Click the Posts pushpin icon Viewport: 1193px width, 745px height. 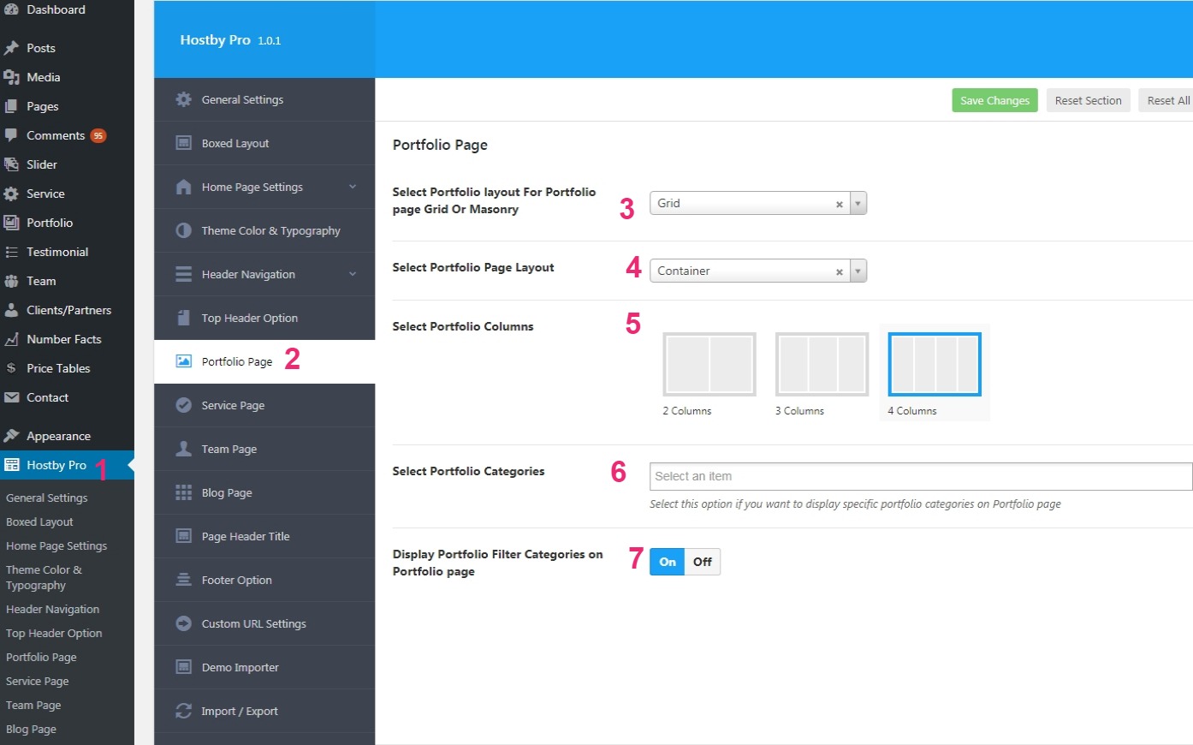tap(11, 48)
